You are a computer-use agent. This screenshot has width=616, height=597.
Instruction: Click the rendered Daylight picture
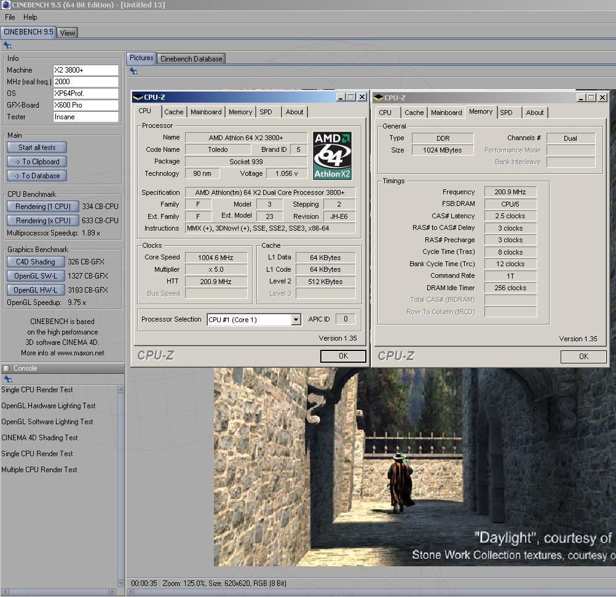[x=415, y=467]
